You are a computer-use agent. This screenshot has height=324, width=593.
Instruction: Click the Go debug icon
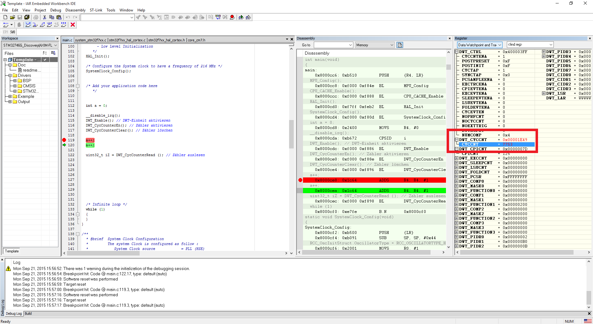pyautogui.click(x=64, y=25)
